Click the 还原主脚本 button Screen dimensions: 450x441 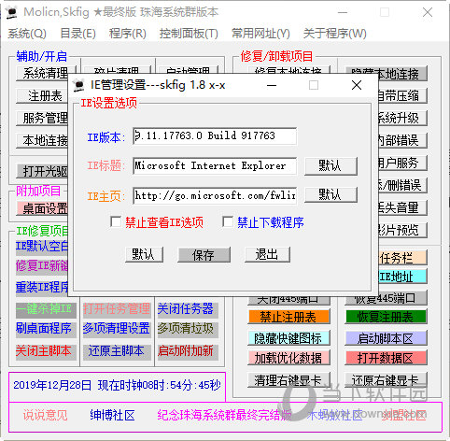117,351
